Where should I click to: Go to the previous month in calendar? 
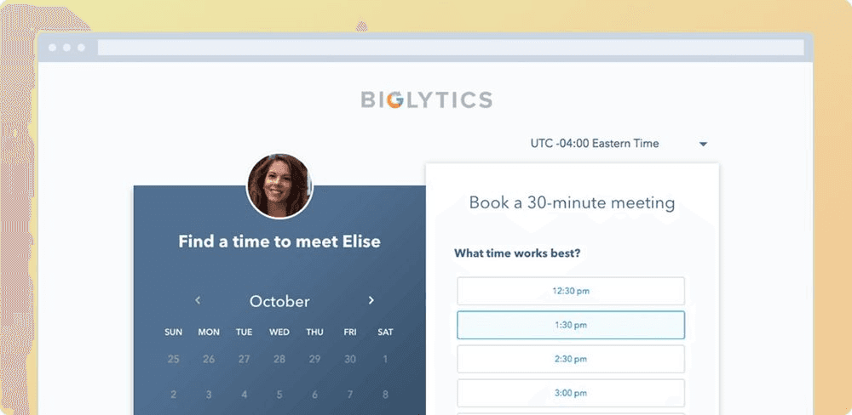click(198, 300)
